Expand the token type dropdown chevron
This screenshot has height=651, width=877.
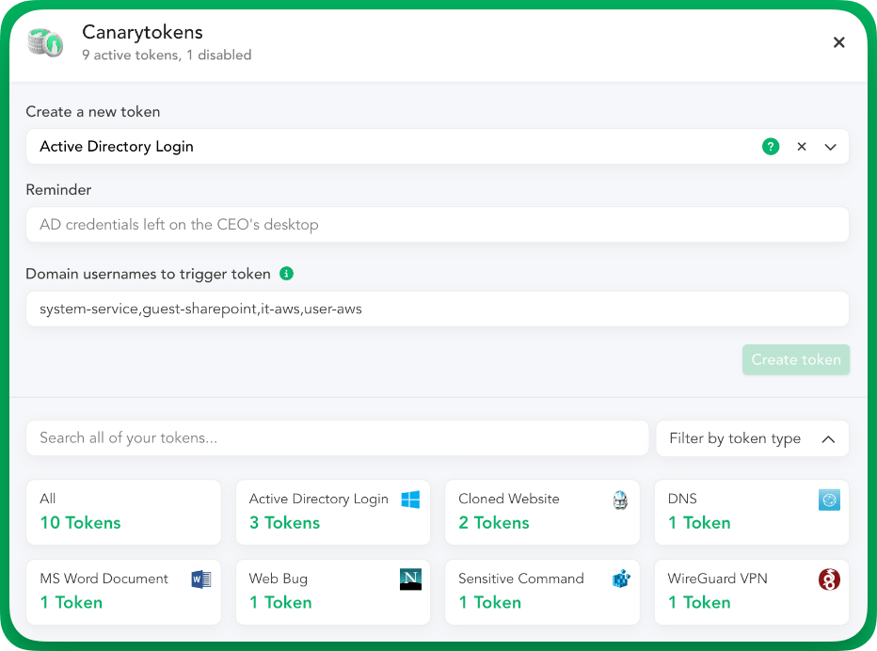[830, 147]
